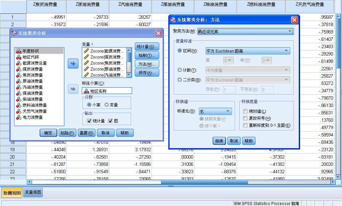Choose the 变量 cluster option
This screenshot has width=342, height=206.
pyautogui.click(x=107, y=105)
